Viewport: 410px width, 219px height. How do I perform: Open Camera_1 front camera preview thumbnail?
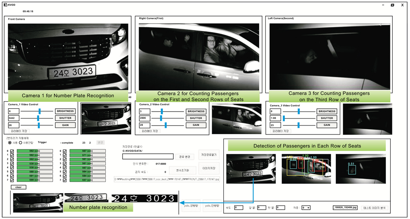pos(105,119)
